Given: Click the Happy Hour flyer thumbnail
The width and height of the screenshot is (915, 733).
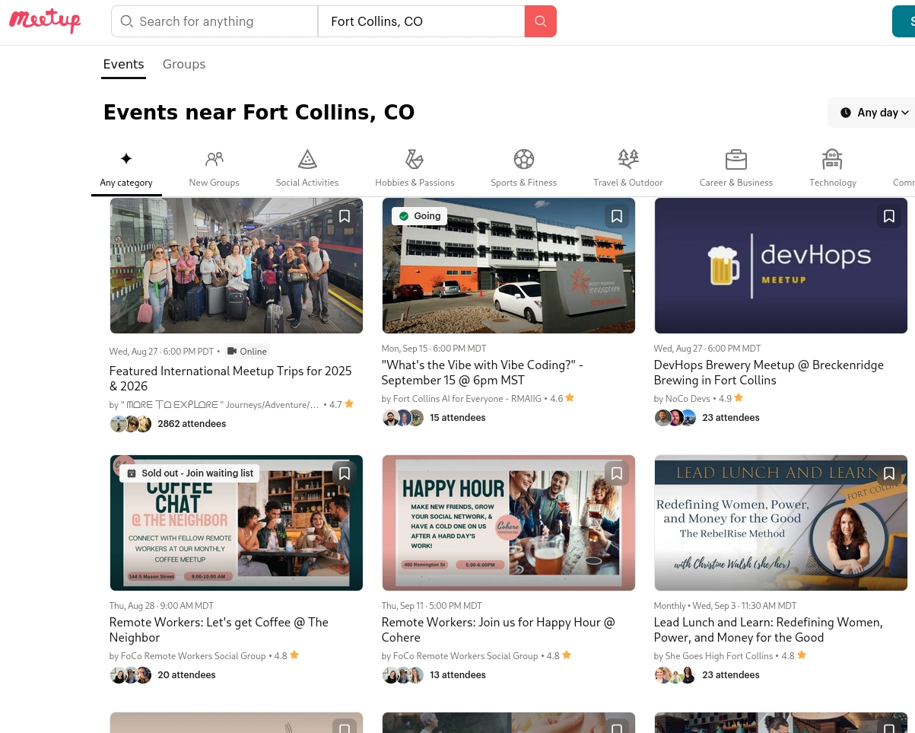Looking at the screenshot, I should click(x=509, y=523).
